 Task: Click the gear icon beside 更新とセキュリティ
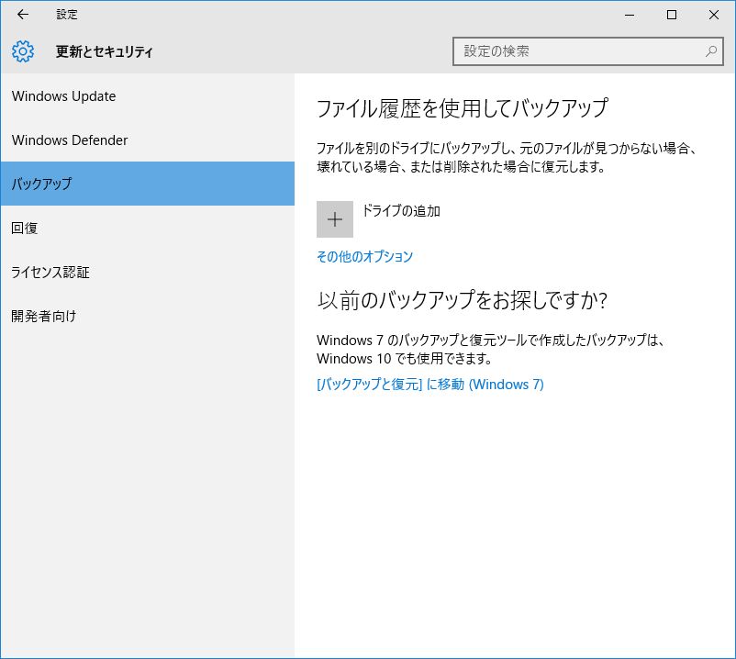pyautogui.click(x=23, y=51)
